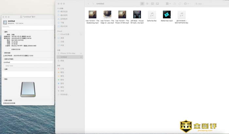Select the 红色 tag in sidebar

62,69
